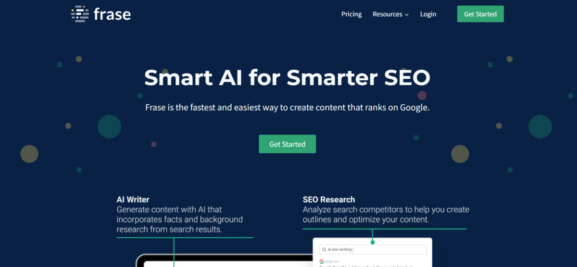Screen dimensions: 577x267
Task: Click the Frase logo icon
Action: (80, 14)
